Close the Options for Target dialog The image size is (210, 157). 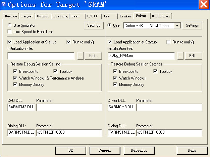point(203,5)
